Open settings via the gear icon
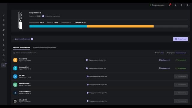This screenshot has width=192, height=108. point(187,5)
